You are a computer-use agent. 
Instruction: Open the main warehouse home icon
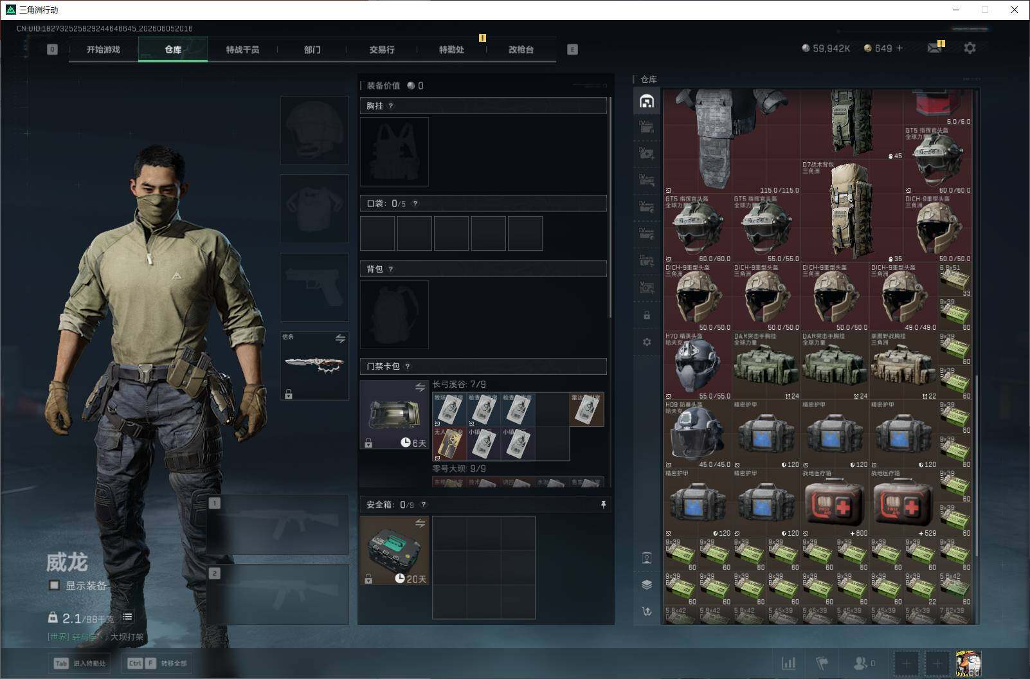[x=647, y=101]
